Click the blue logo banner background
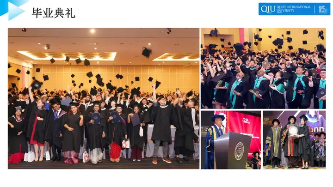Image resolution: width=333 pixels, height=187 pixels. 294,9
